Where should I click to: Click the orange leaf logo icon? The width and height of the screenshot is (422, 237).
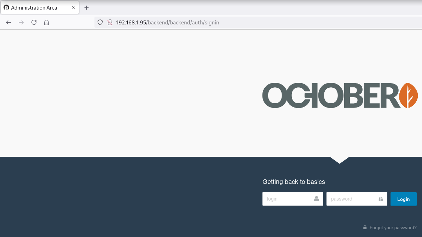click(x=409, y=96)
